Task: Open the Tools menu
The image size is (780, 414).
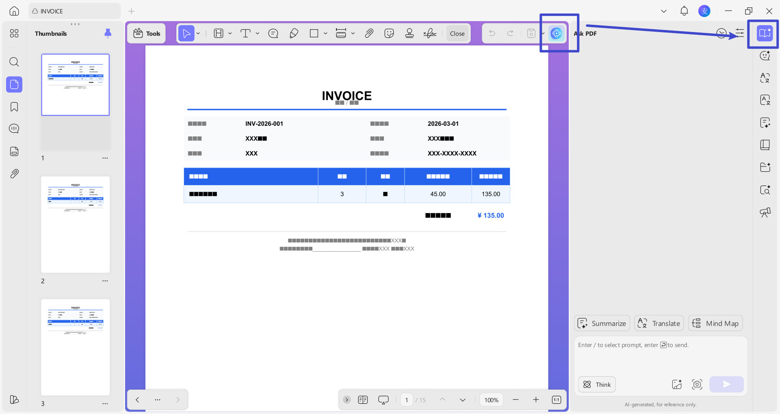Action: coord(147,33)
